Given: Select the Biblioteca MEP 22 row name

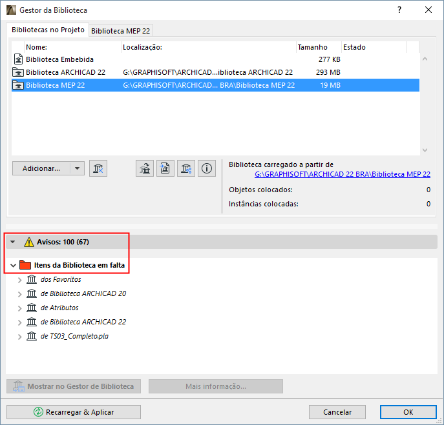Looking at the screenshot, I should coord(55,85).
